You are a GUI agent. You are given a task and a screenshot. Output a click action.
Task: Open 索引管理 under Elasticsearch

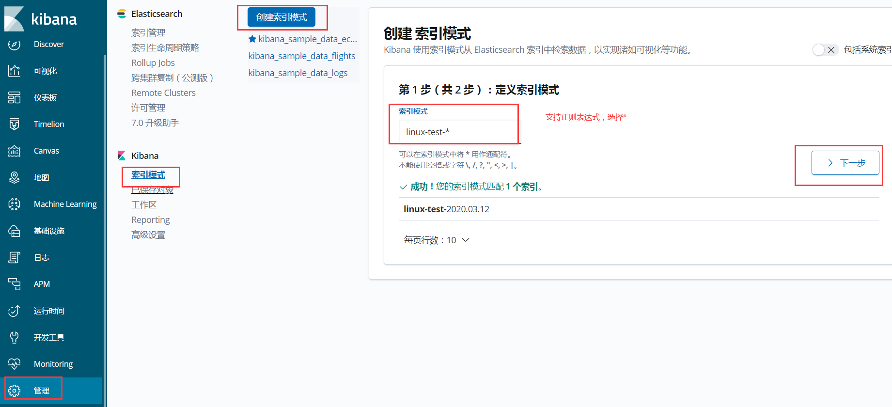click(x=148, y=32)
